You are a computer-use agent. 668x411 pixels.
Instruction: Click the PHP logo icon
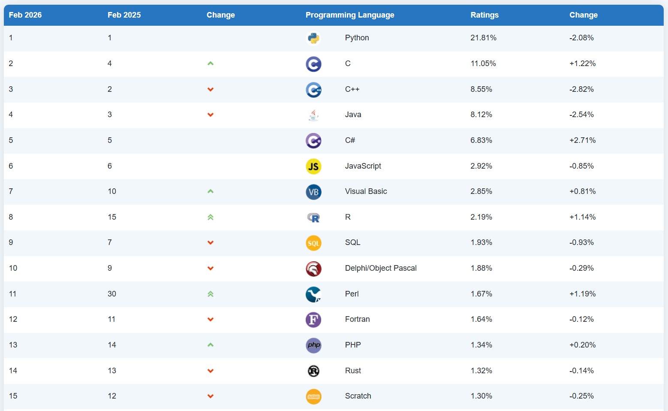click(313, 345)
